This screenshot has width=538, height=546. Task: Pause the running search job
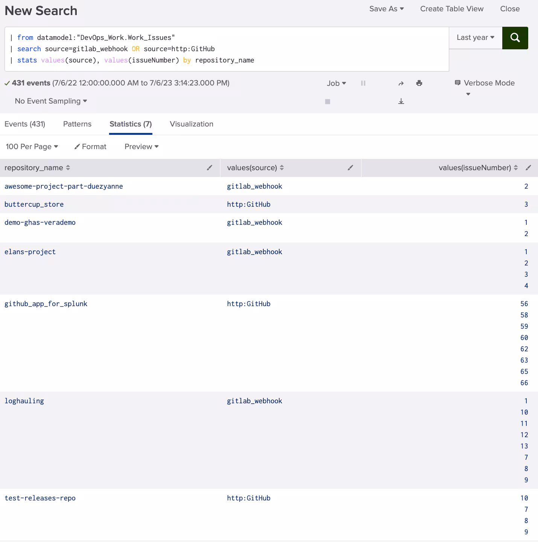pos(363,83)
